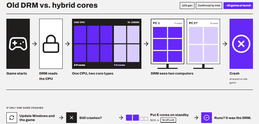Viewport: 259px width, 124px height.
Task: Click the '6 P-cores' label
Action: pos(80,65)
